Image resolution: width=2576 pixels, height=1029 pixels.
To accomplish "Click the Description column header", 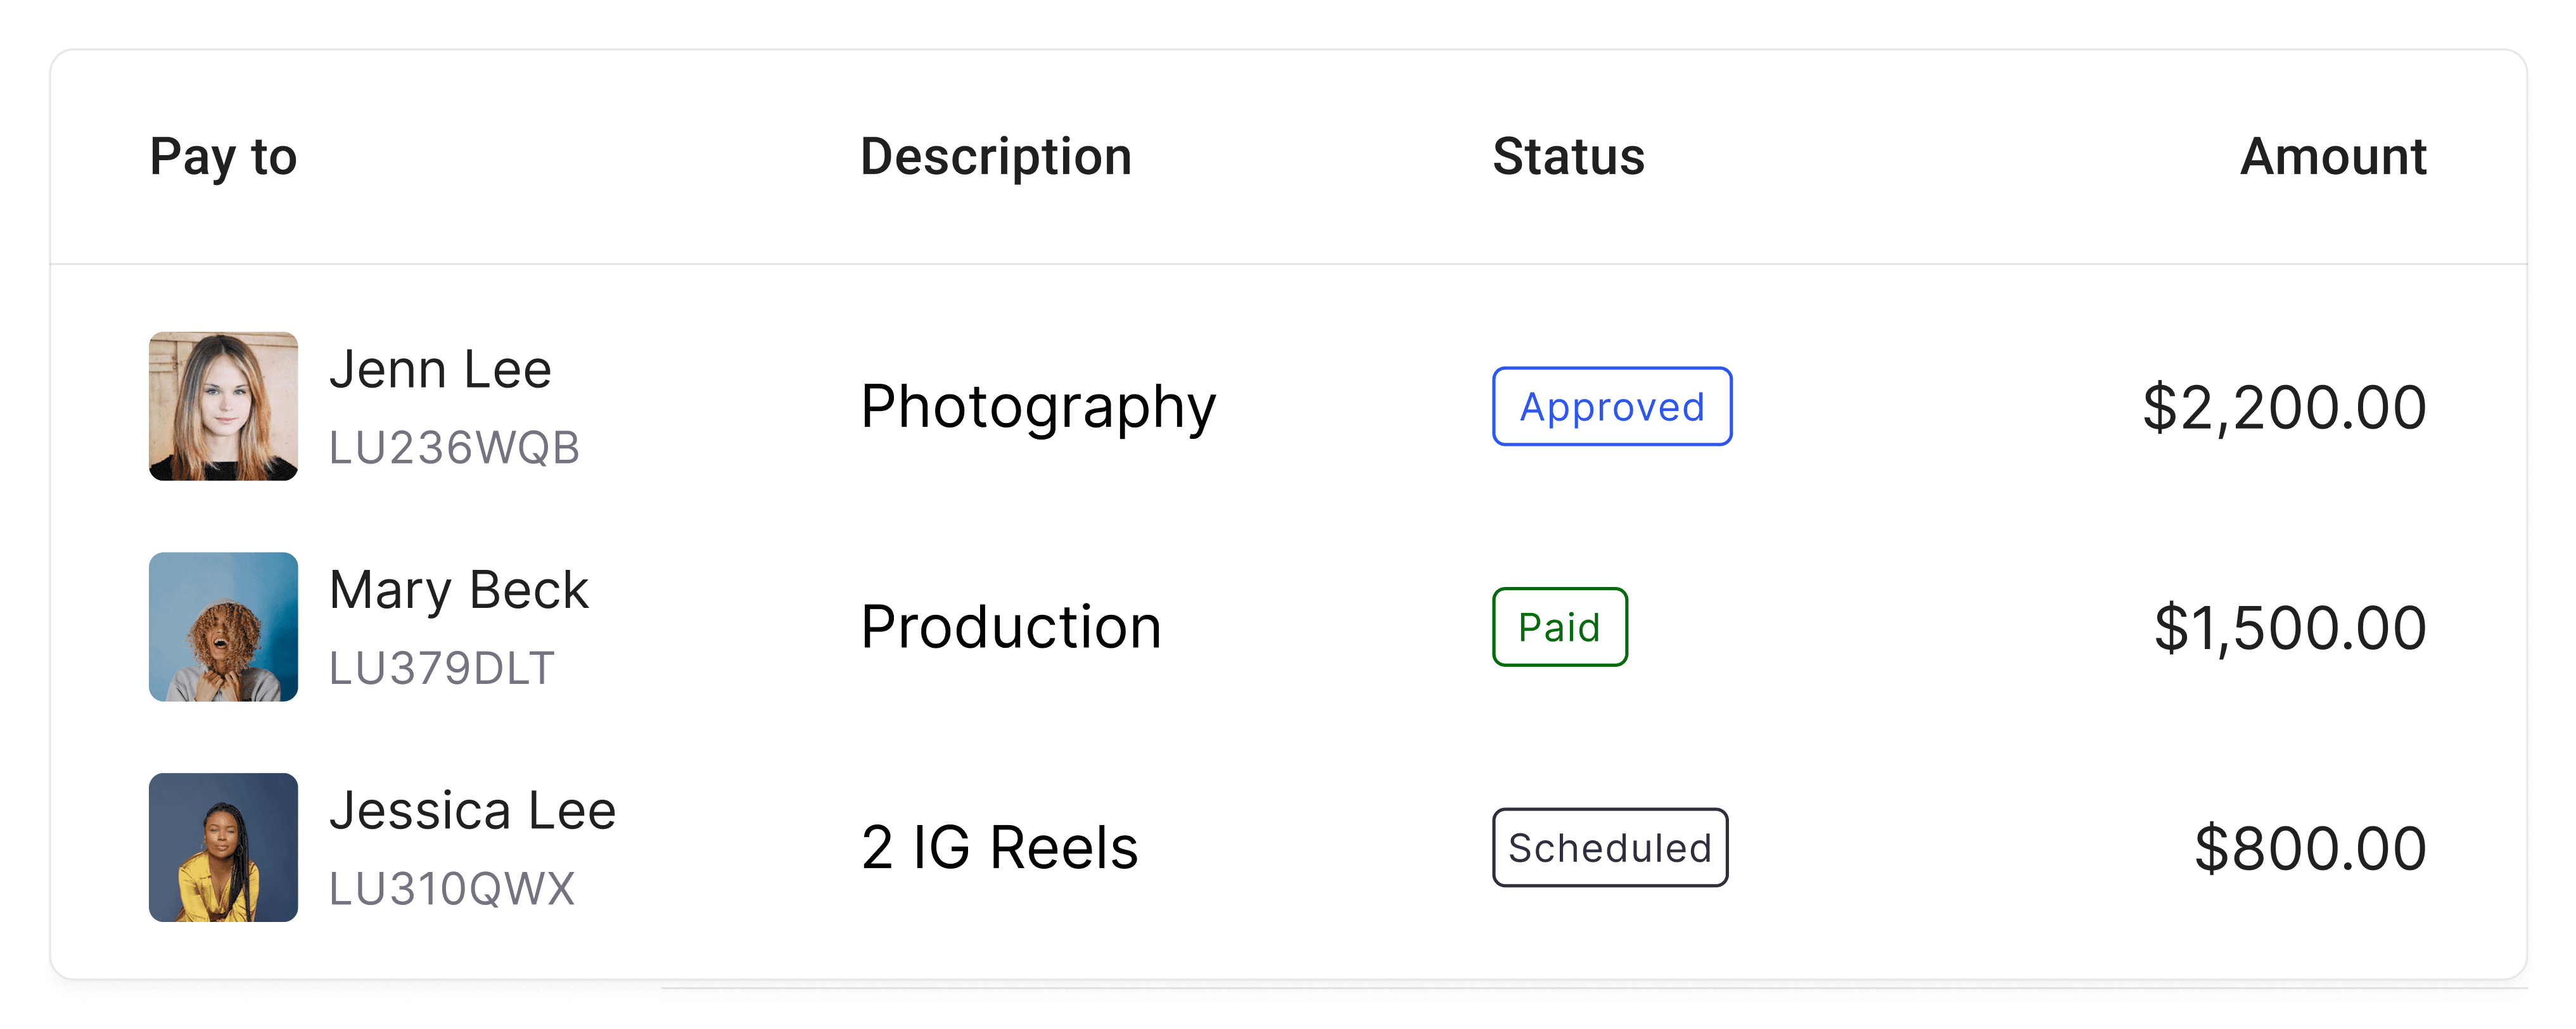I will tap(995, 157).
